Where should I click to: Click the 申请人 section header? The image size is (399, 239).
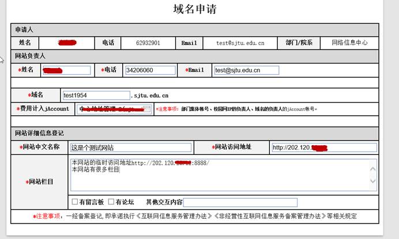(195, 30)
